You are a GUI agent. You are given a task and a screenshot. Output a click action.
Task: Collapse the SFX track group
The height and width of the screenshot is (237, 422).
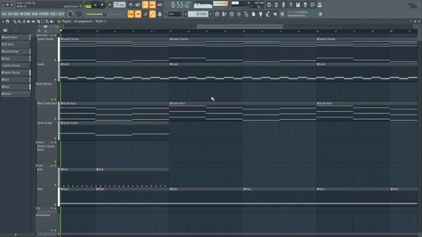click(52, 208)
